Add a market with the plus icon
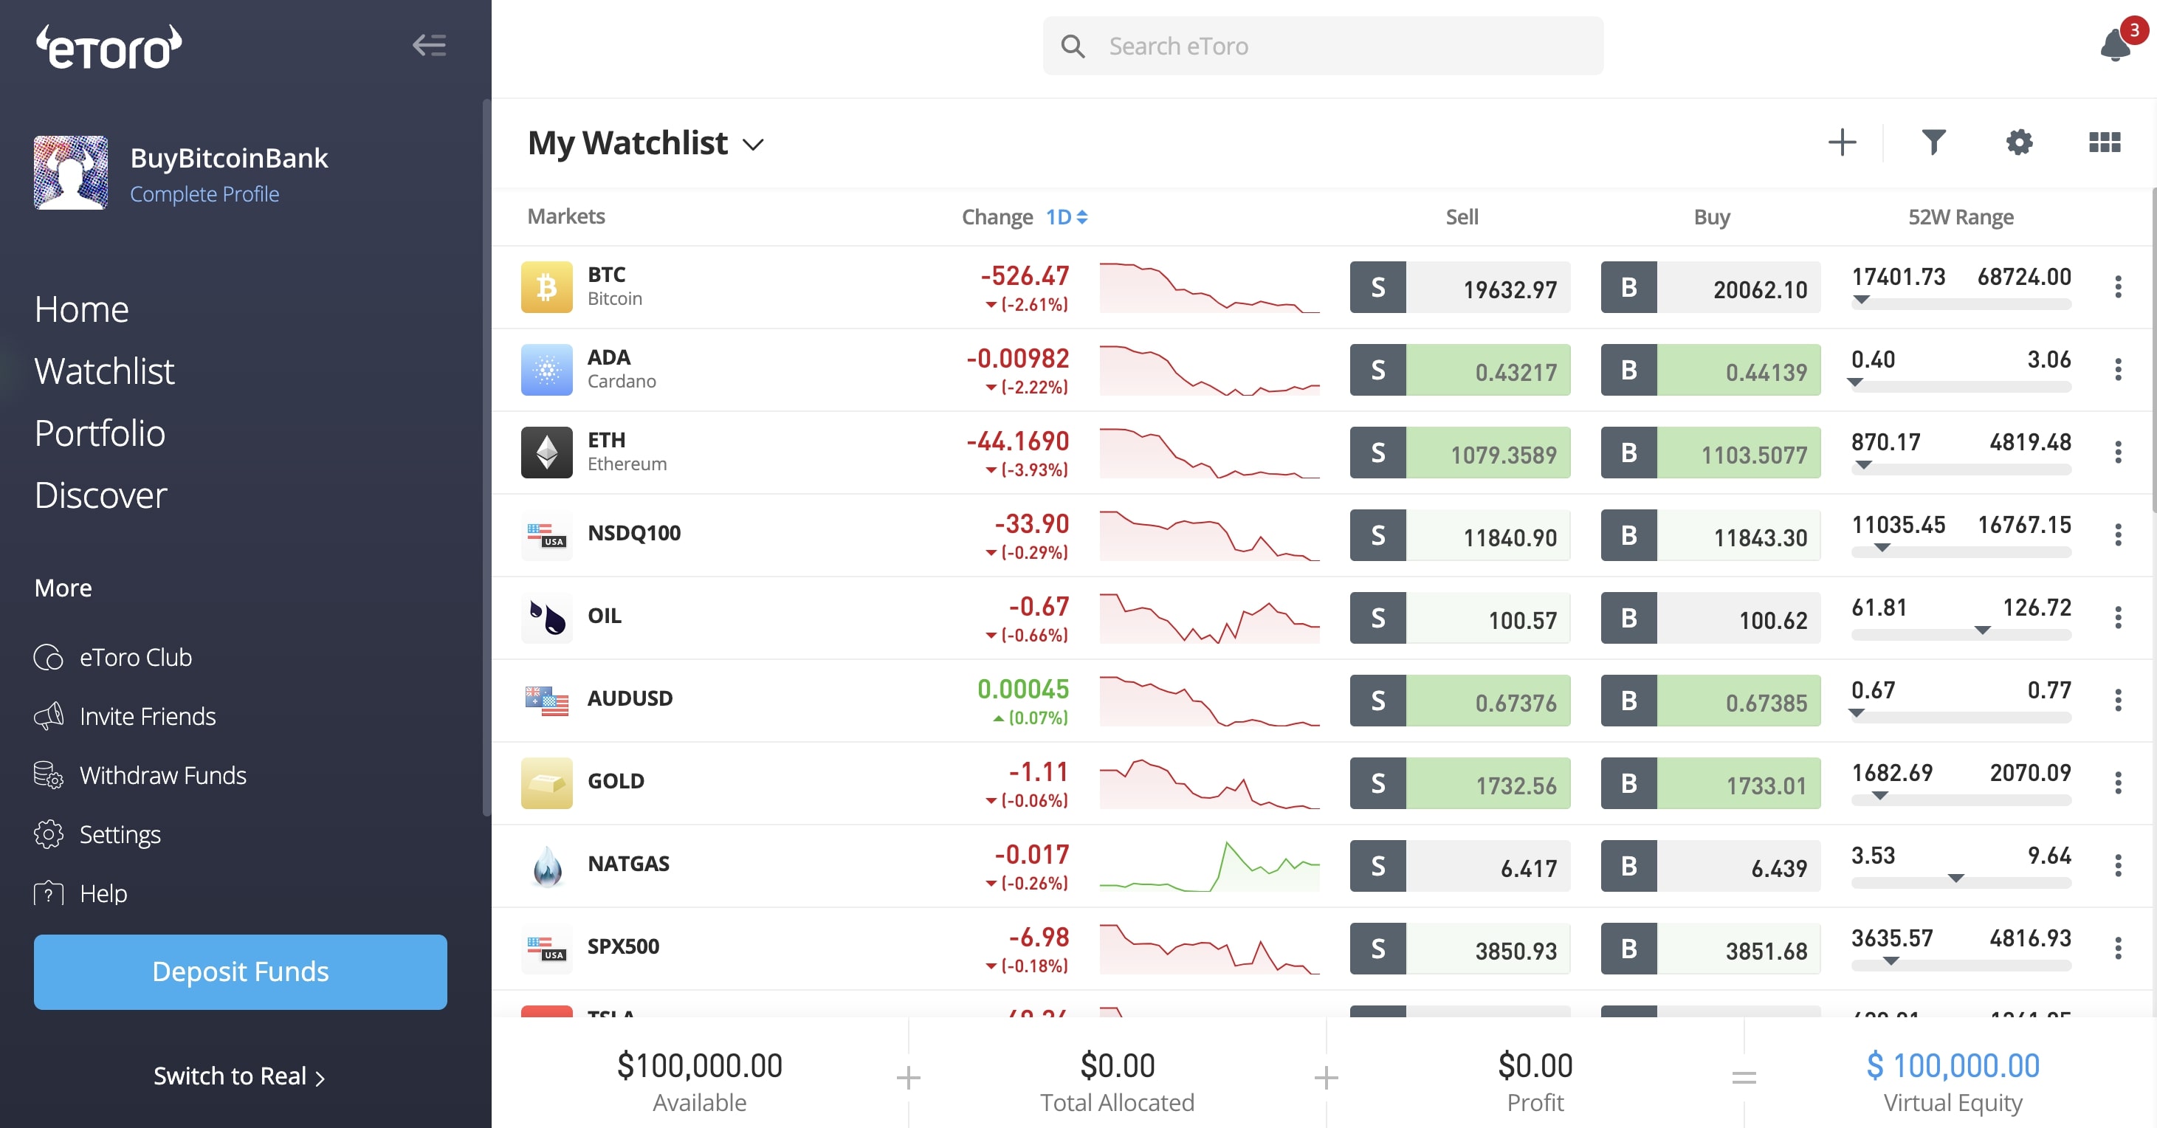2157x1128 pixels. [x=1841, y=142]
